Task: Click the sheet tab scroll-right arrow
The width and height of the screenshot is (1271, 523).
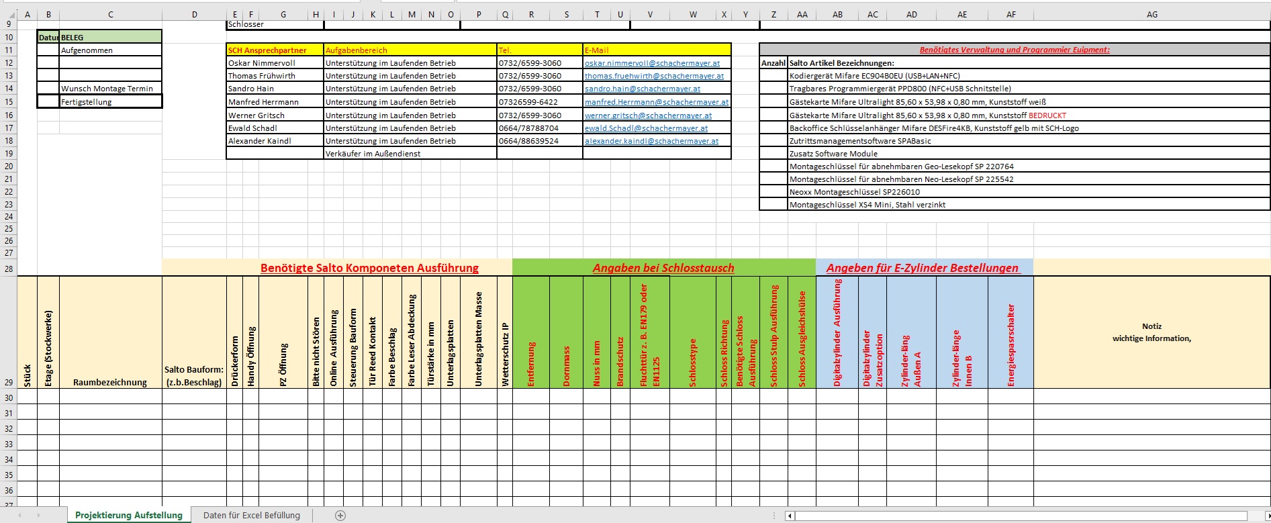Action: (x=39, y=516)
